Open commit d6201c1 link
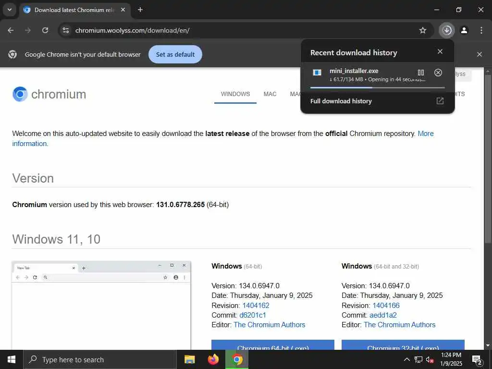The image size is (492, 369). coord(253,315)
